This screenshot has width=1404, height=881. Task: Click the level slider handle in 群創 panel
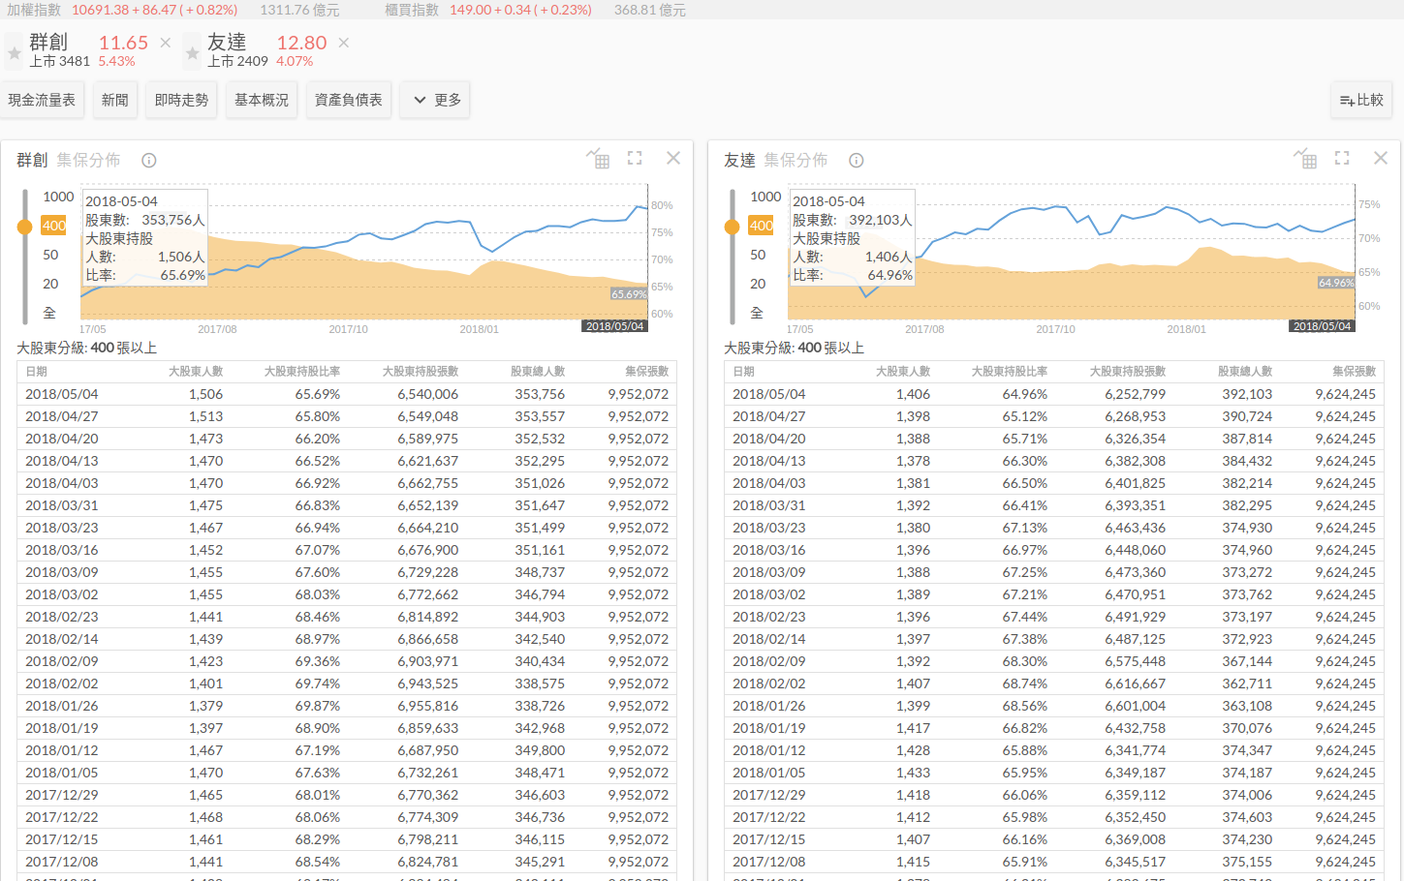coord(25,227)
